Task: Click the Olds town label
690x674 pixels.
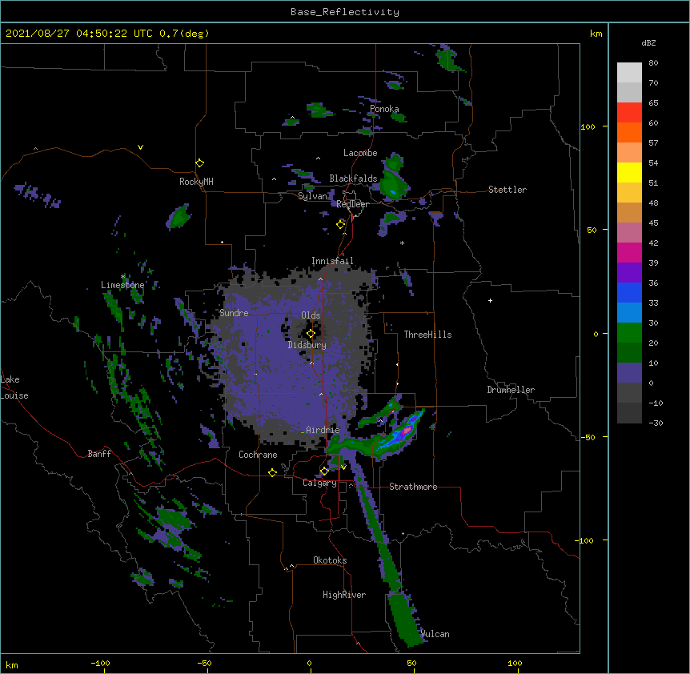Action: click(x=311, y=315)
